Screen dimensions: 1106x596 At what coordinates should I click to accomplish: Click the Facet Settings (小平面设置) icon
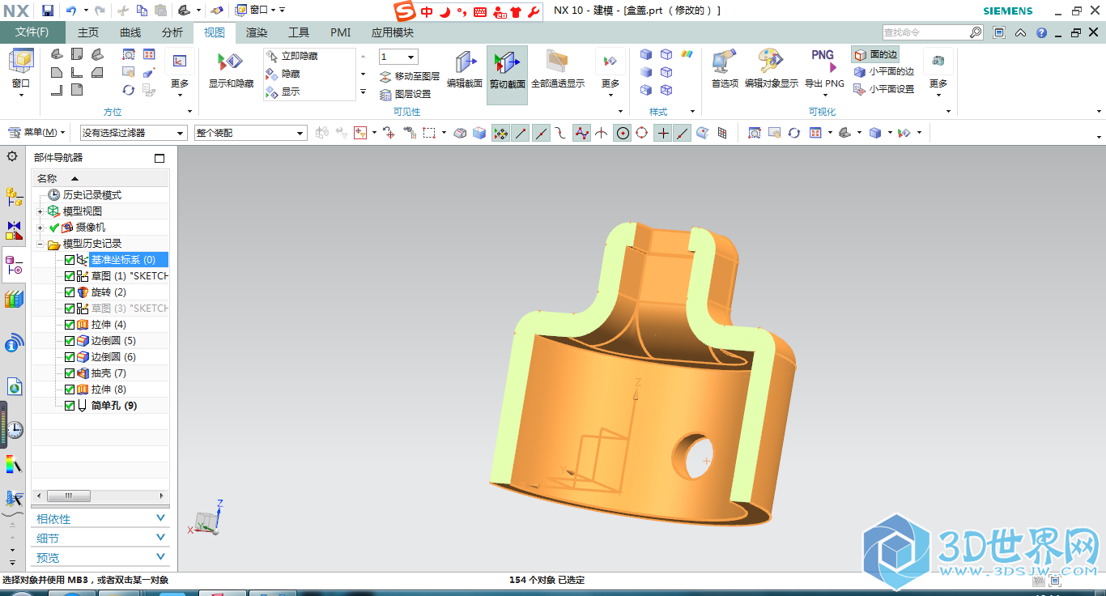(x=884, y=89)
